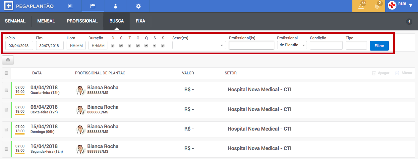This screenshot has width=418, height=159.
Task: Select the 04/04/2018 shift checkbox
Action: tap(6, 90)
